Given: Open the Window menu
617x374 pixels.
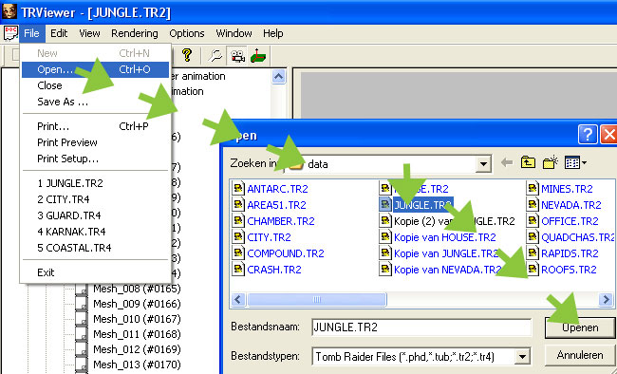Looking at the screenshot, I should 234,33.
